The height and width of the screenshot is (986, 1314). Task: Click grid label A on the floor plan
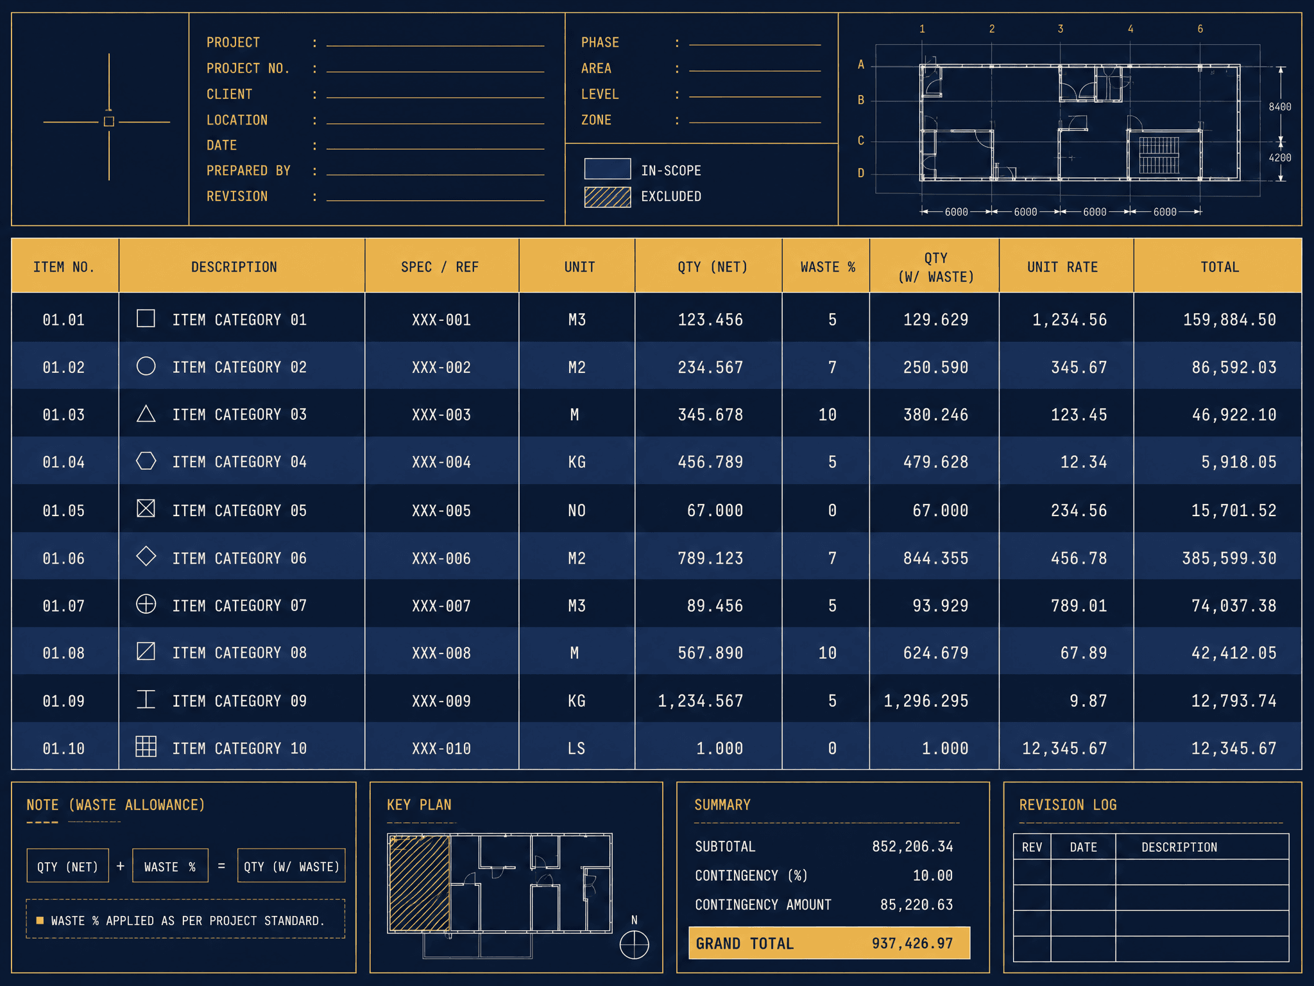click(x=861, y=64)
